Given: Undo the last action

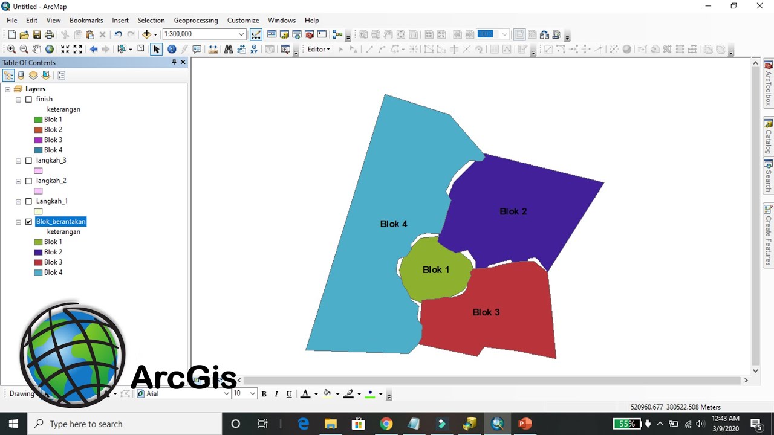Looking at the screenshot, I should [118, 34].
